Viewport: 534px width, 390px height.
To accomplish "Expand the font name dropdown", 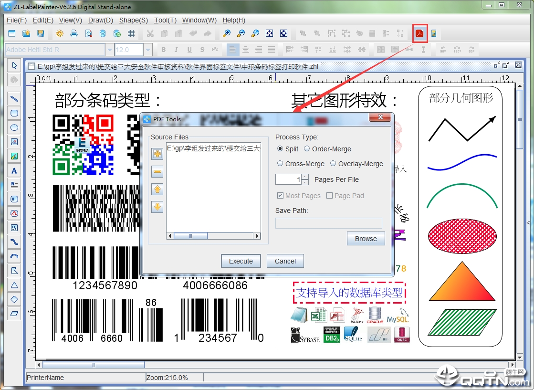I will pyautogui.click(x=110, y=50).
